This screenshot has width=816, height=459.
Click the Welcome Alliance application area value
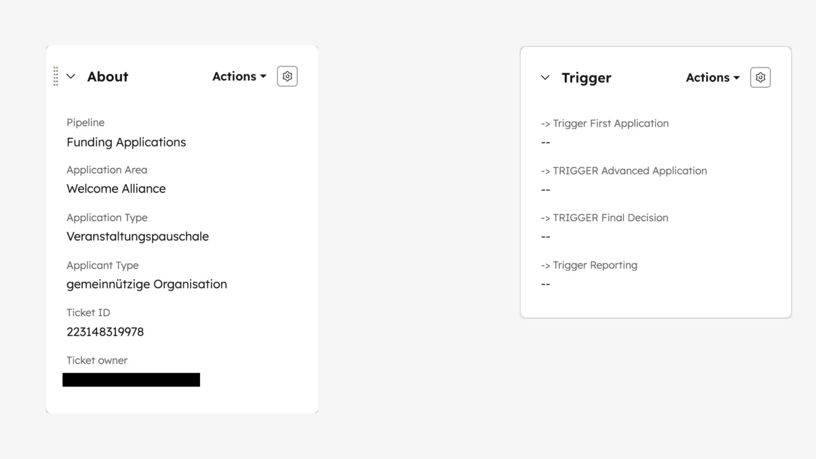tap(116, 188)
